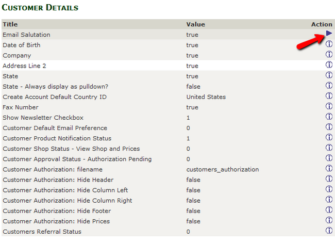Open info icon for Create Account Default Country ID

329,96
